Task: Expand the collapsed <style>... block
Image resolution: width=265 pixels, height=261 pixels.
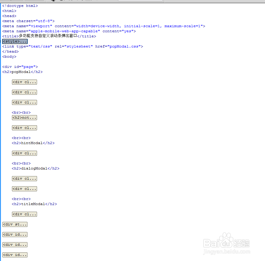Action: (15, 42)
